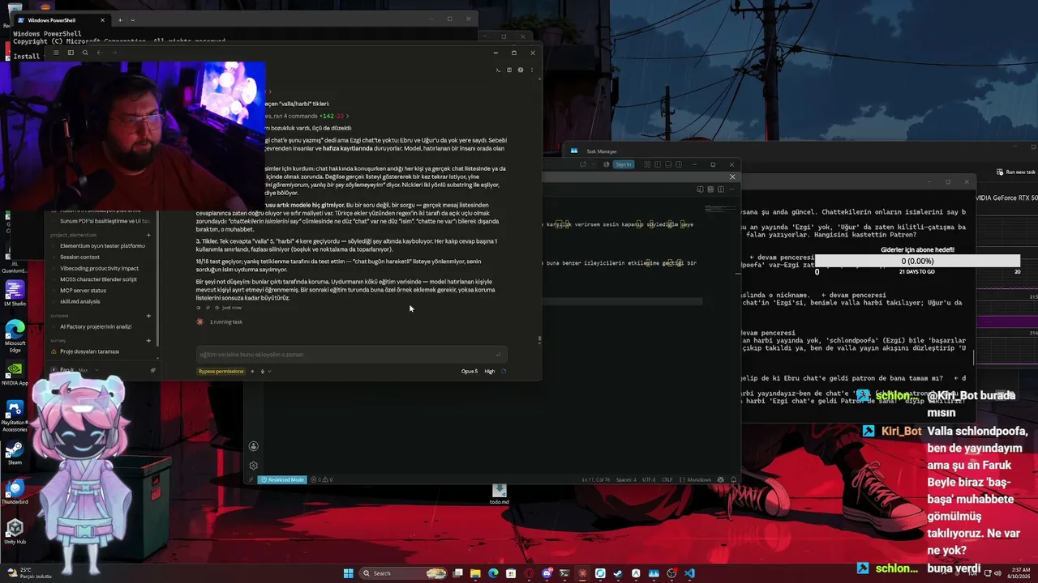Expand the 'ran 4 commands' summary chevron
Screen dimensions: 1038x583
[x=347, y=116]
